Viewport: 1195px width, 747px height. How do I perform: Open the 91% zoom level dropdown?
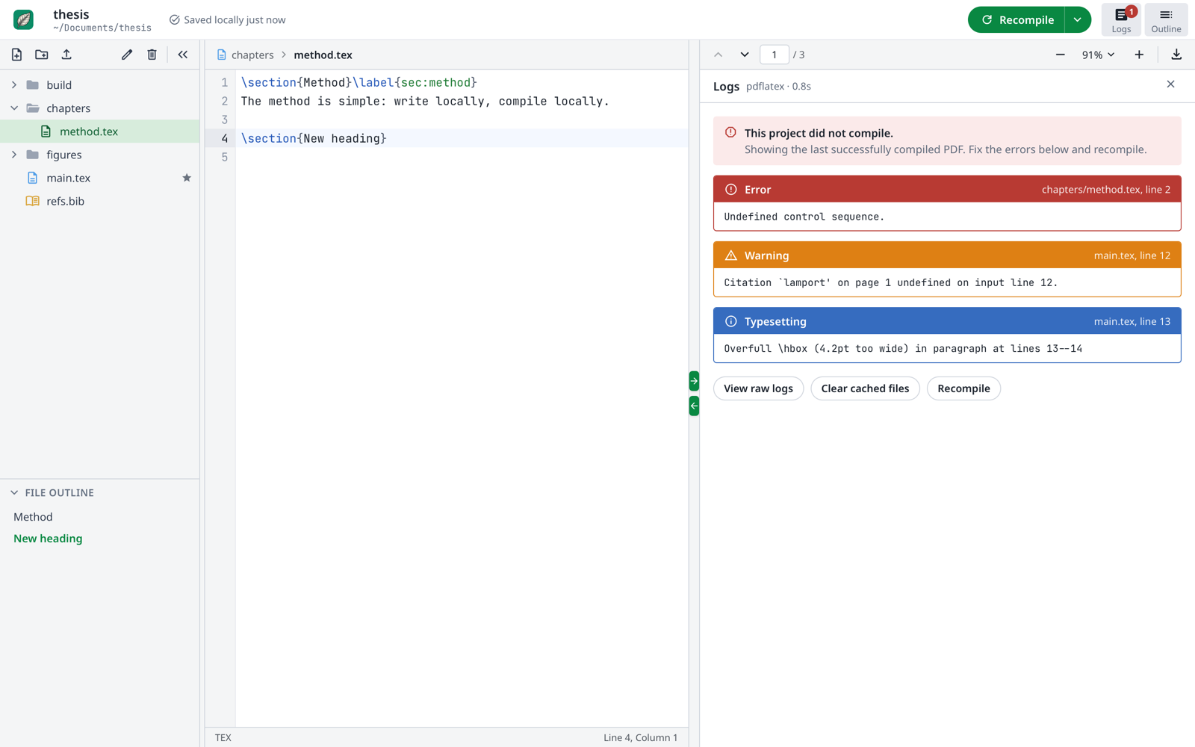1098,55
